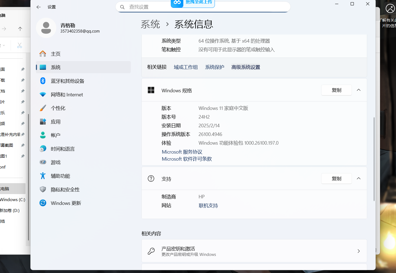
Task: Click the question mark icon beside 支持
Action: 151,179
